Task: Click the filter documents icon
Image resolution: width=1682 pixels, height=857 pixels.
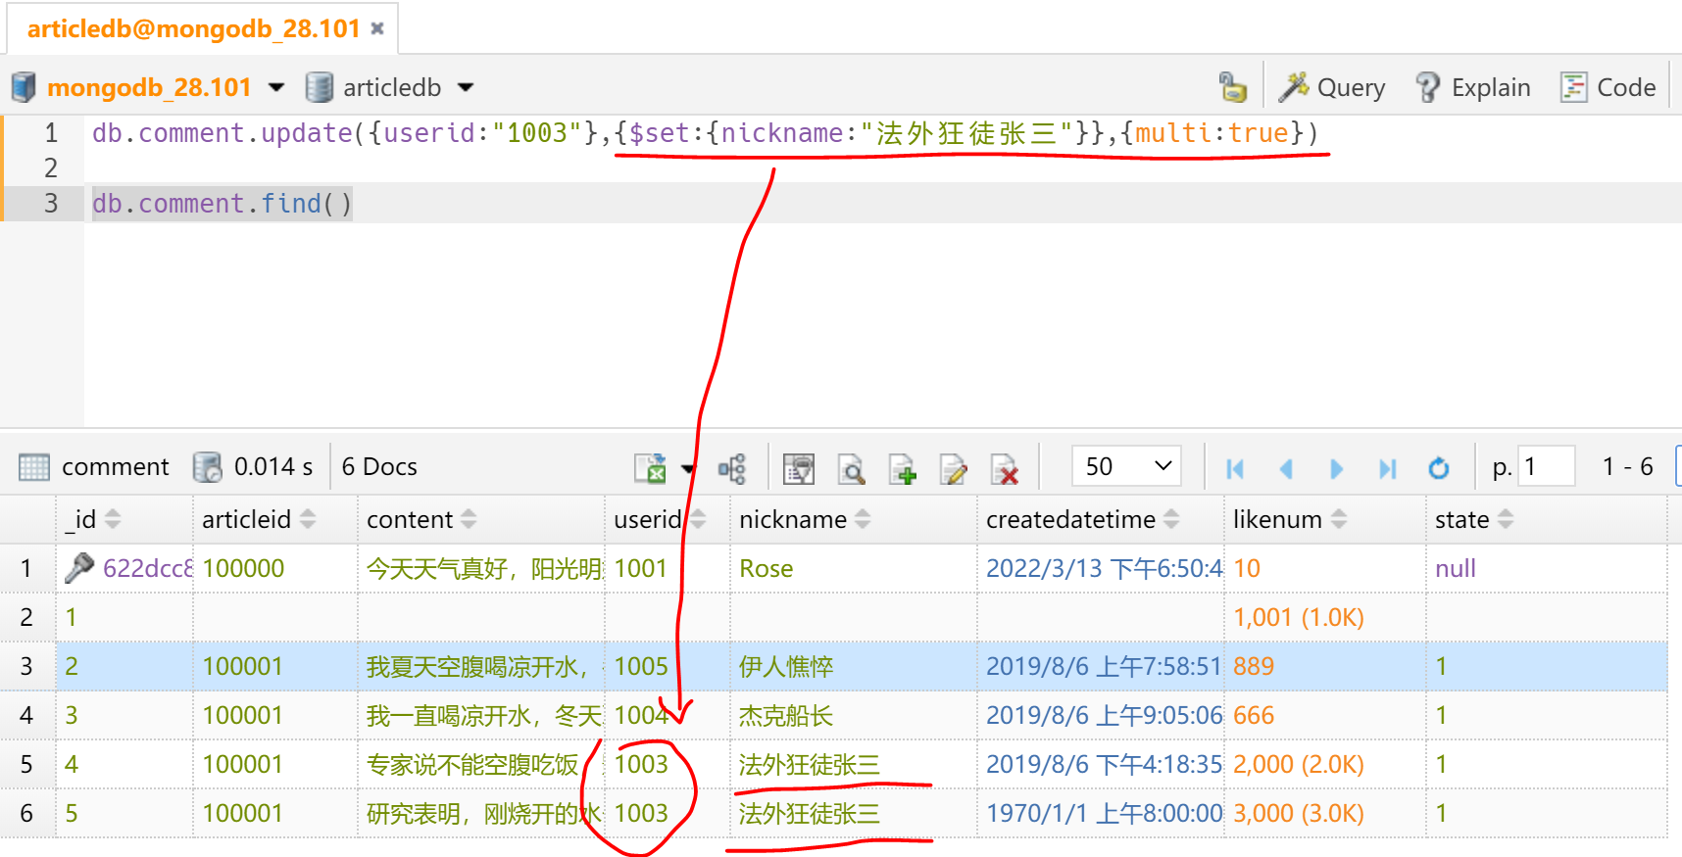Action: (x=799, y=468)
